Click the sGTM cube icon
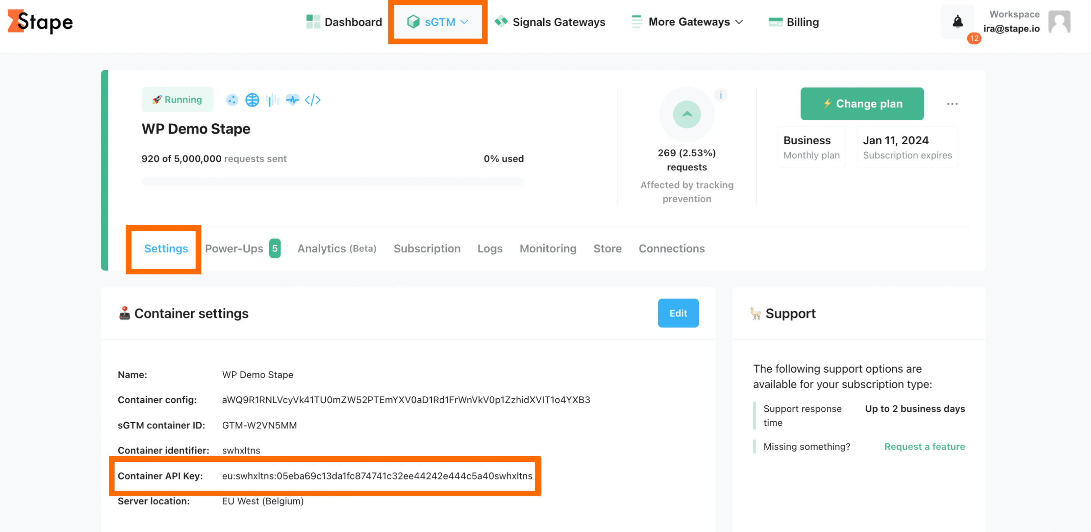Viewport: 1091px width, 532px height. (x=413, y=22)
